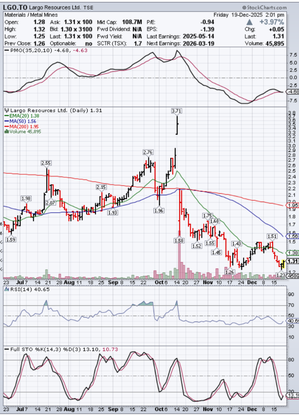Select the 2.76 swing high callout
The height and width of the screenshot is (416, 299).
click(x=148, y=152)
